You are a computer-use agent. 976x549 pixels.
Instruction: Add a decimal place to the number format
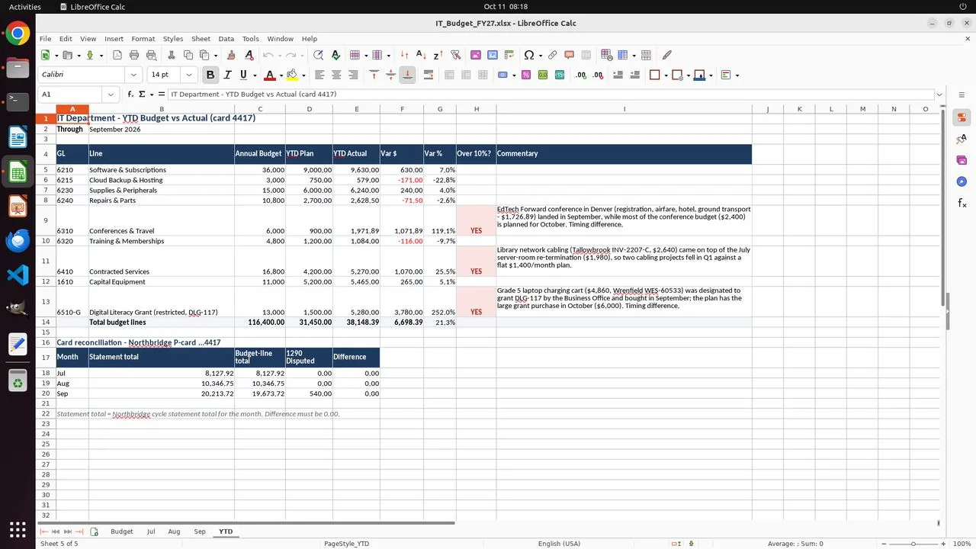pos(582,75)
